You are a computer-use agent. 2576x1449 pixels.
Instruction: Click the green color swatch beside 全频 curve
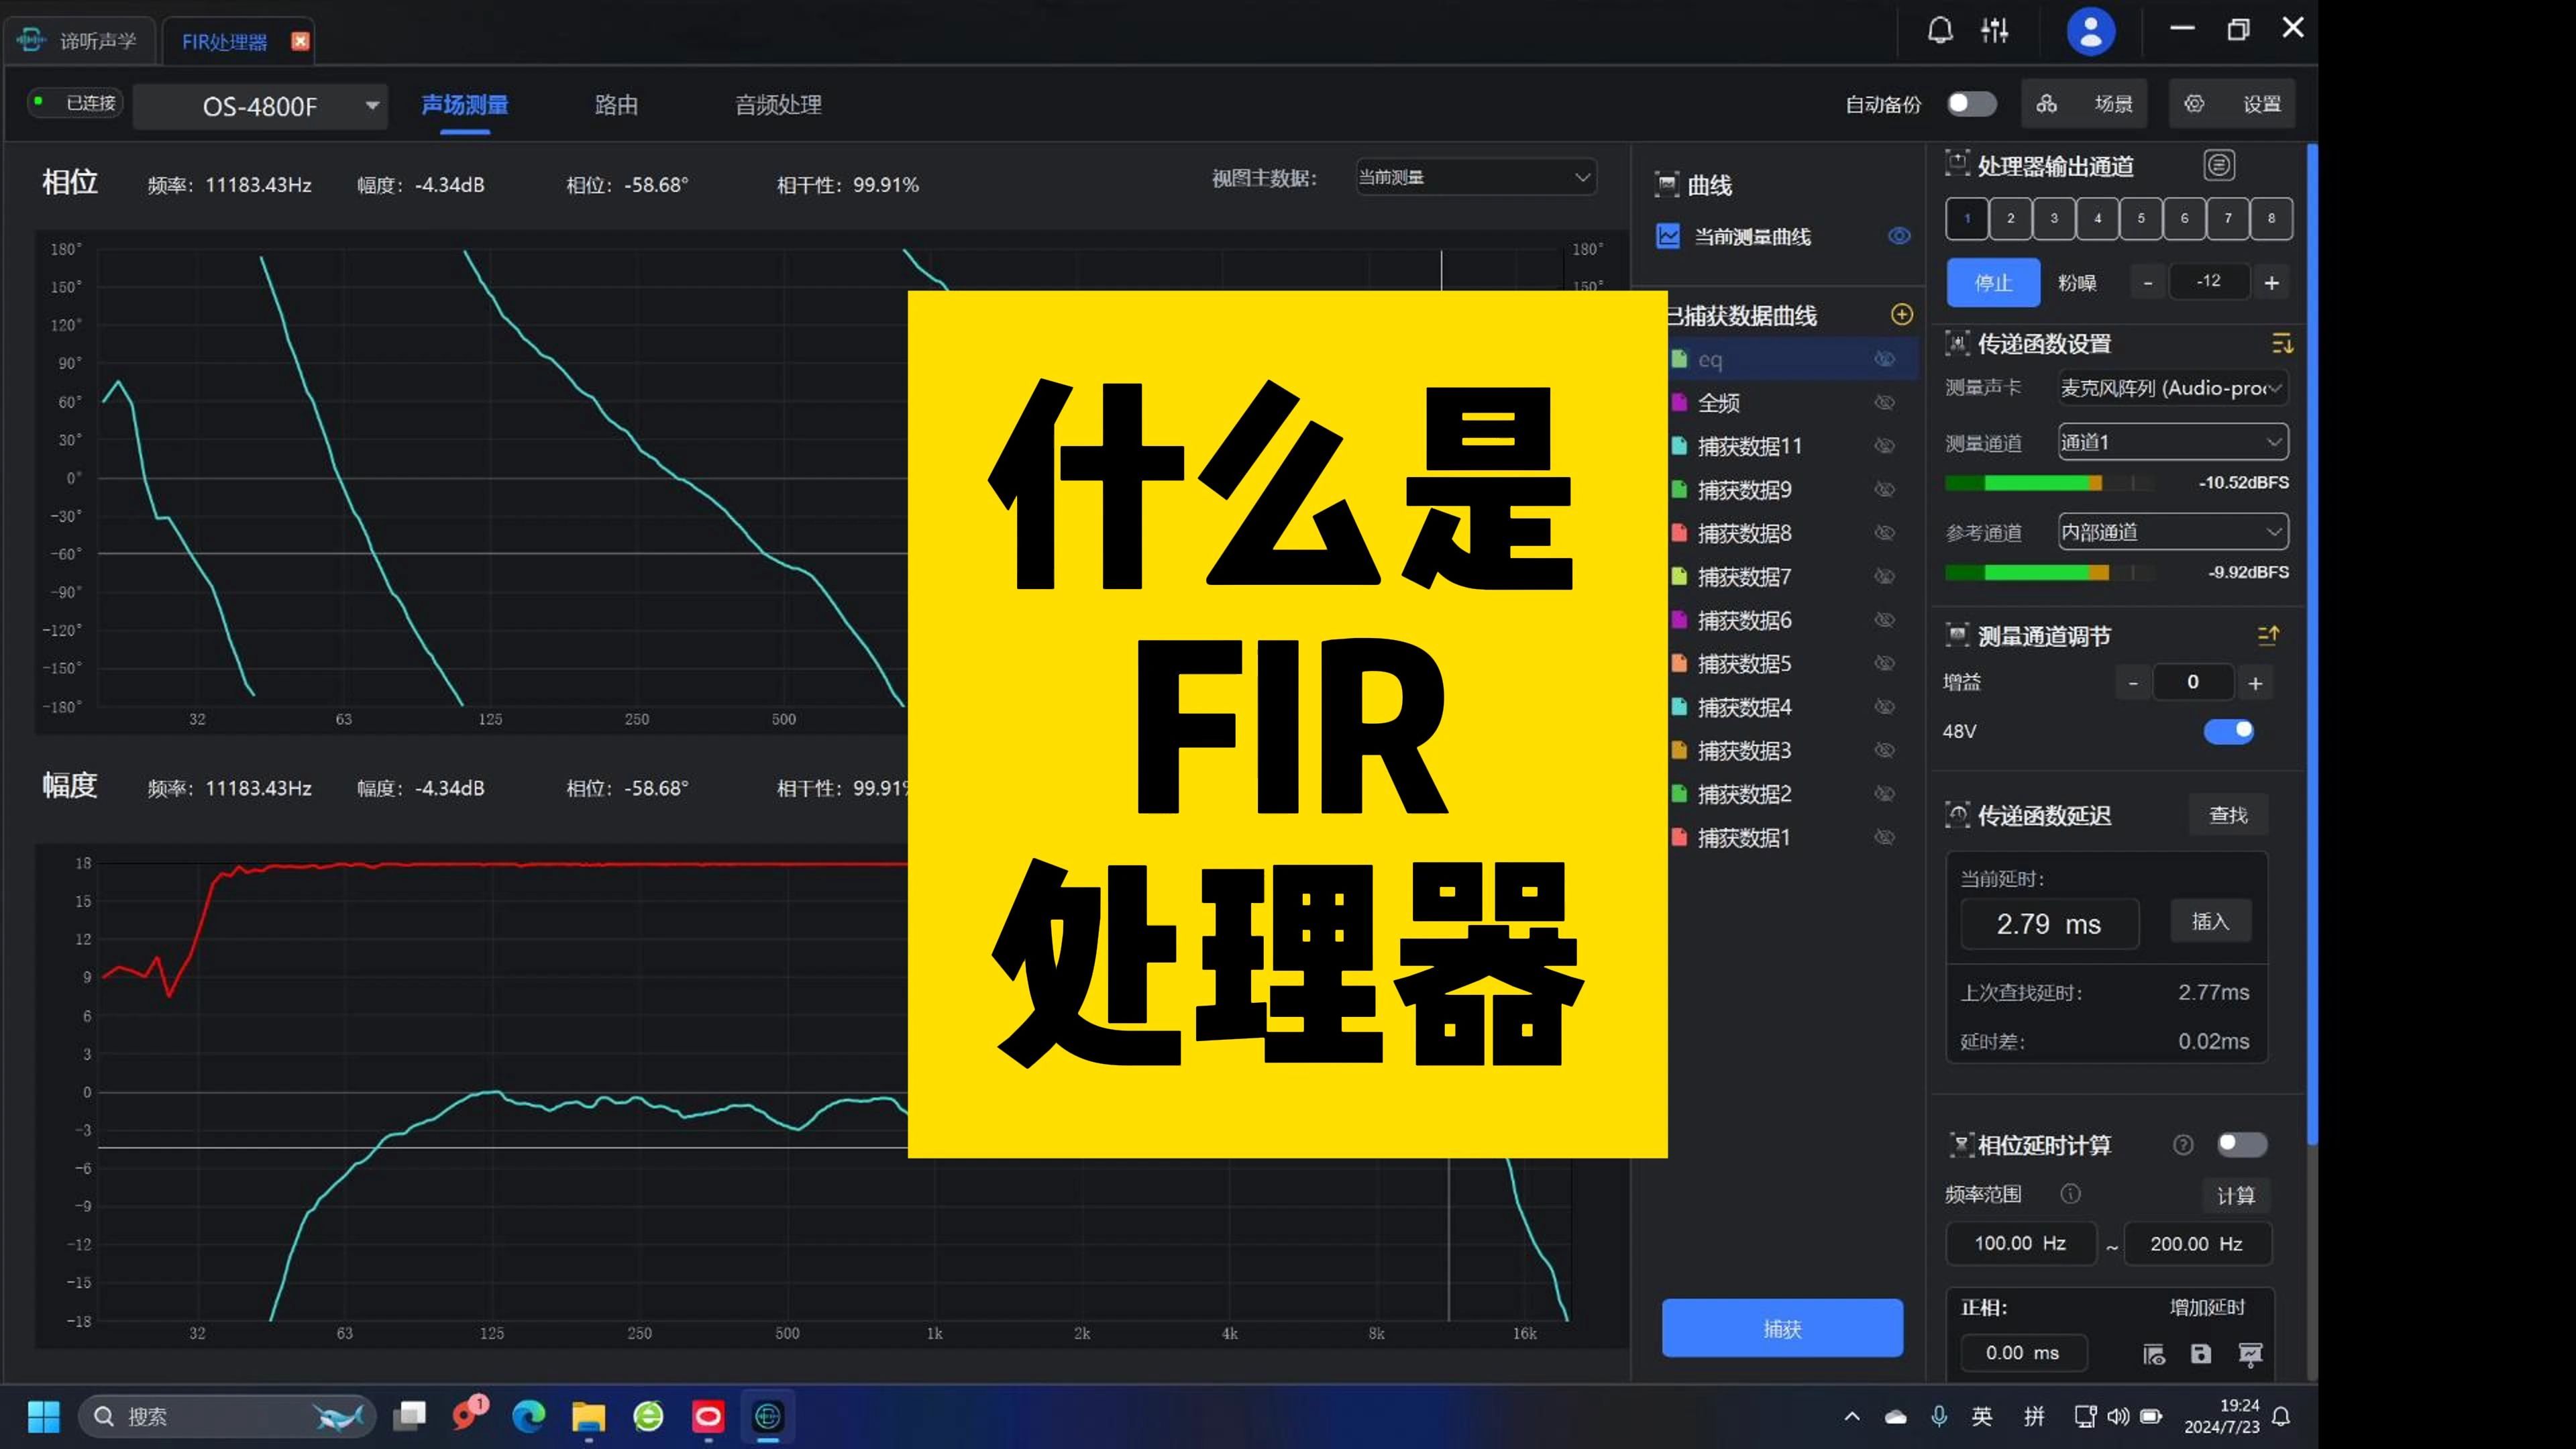[x=1679, y=402]
